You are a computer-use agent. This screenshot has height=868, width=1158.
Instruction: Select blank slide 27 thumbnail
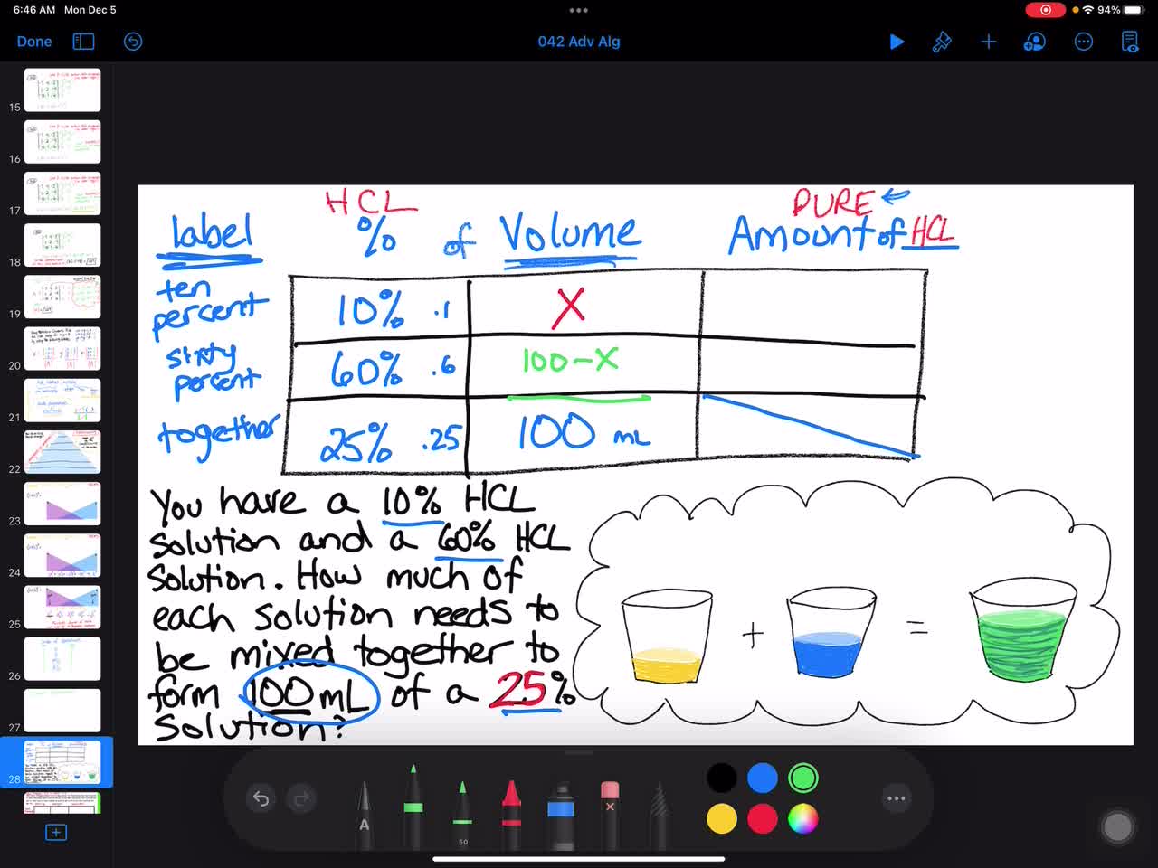pyautogui.click(x=62, y=711)
